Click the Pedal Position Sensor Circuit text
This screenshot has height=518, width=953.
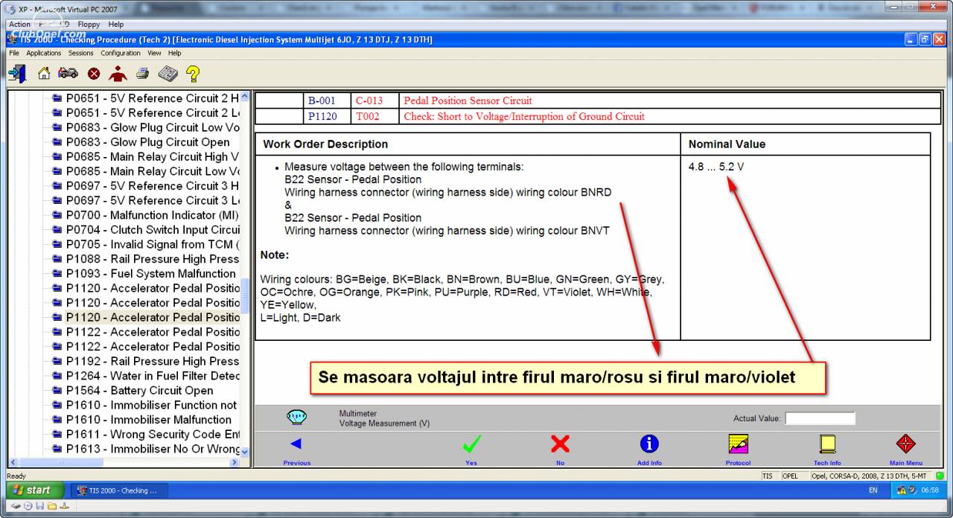(x=468, y=100)
